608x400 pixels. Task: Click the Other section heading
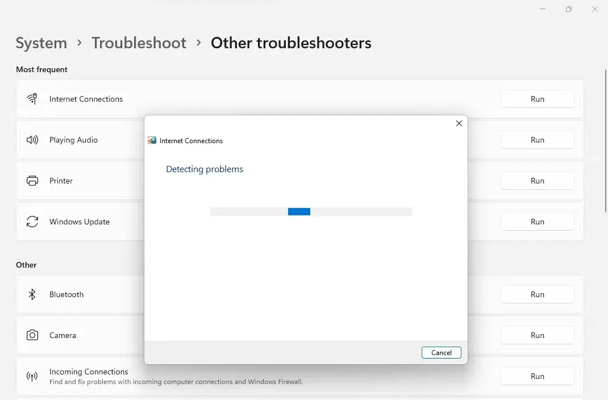coord(26,265)
